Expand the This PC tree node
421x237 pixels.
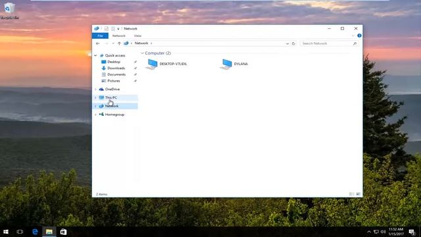pyautogui.click(x=95, y=97)
